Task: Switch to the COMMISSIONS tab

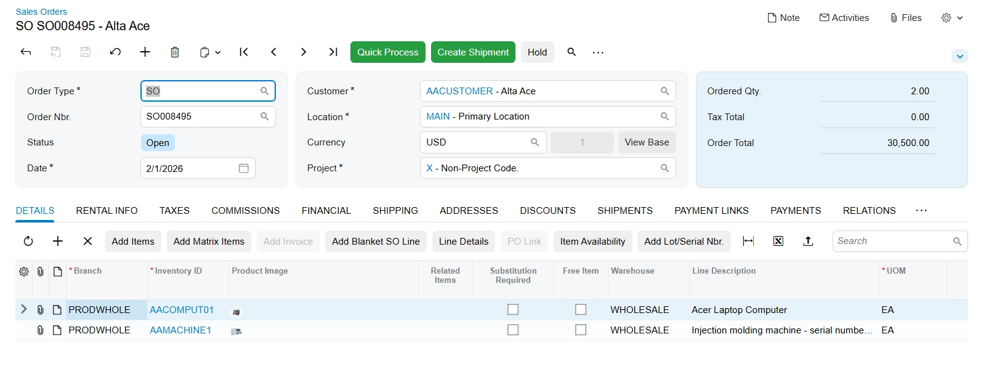Action: [x=246, y=211]
